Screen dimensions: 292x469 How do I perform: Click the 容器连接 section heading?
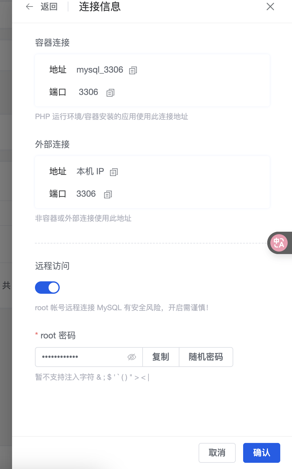tap(52, 42)
